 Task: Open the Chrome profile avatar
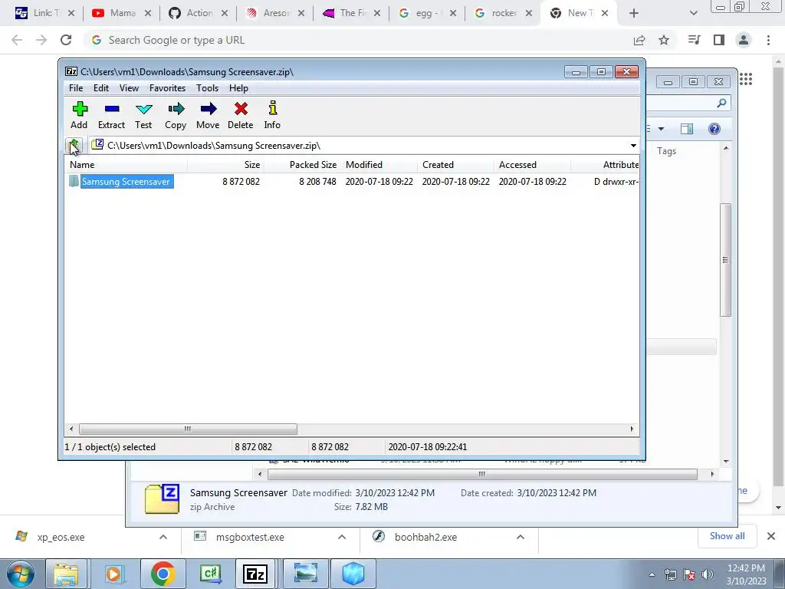pos(744,40)
